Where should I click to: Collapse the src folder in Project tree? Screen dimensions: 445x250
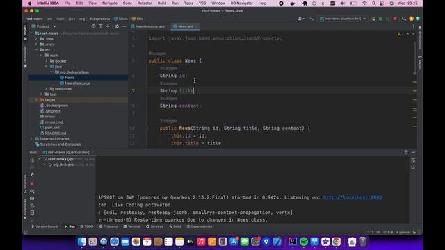(36, 49)
